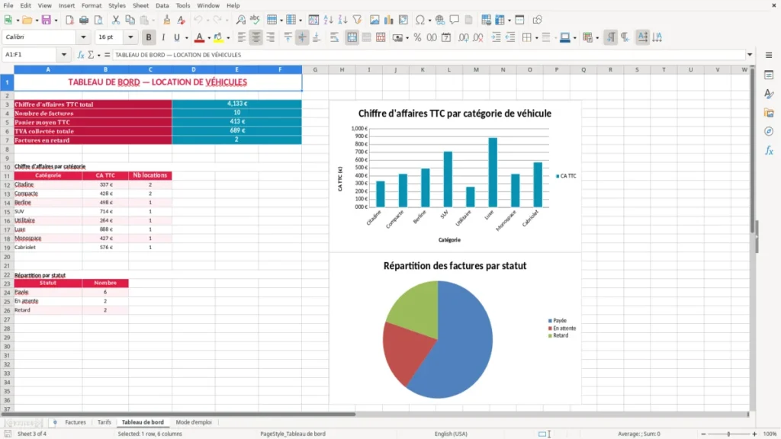This screenshot has width=781, height=439.
Task: Toggle Center Horizontally alignment
Action: pyautogui.click(x=256, y=37)
